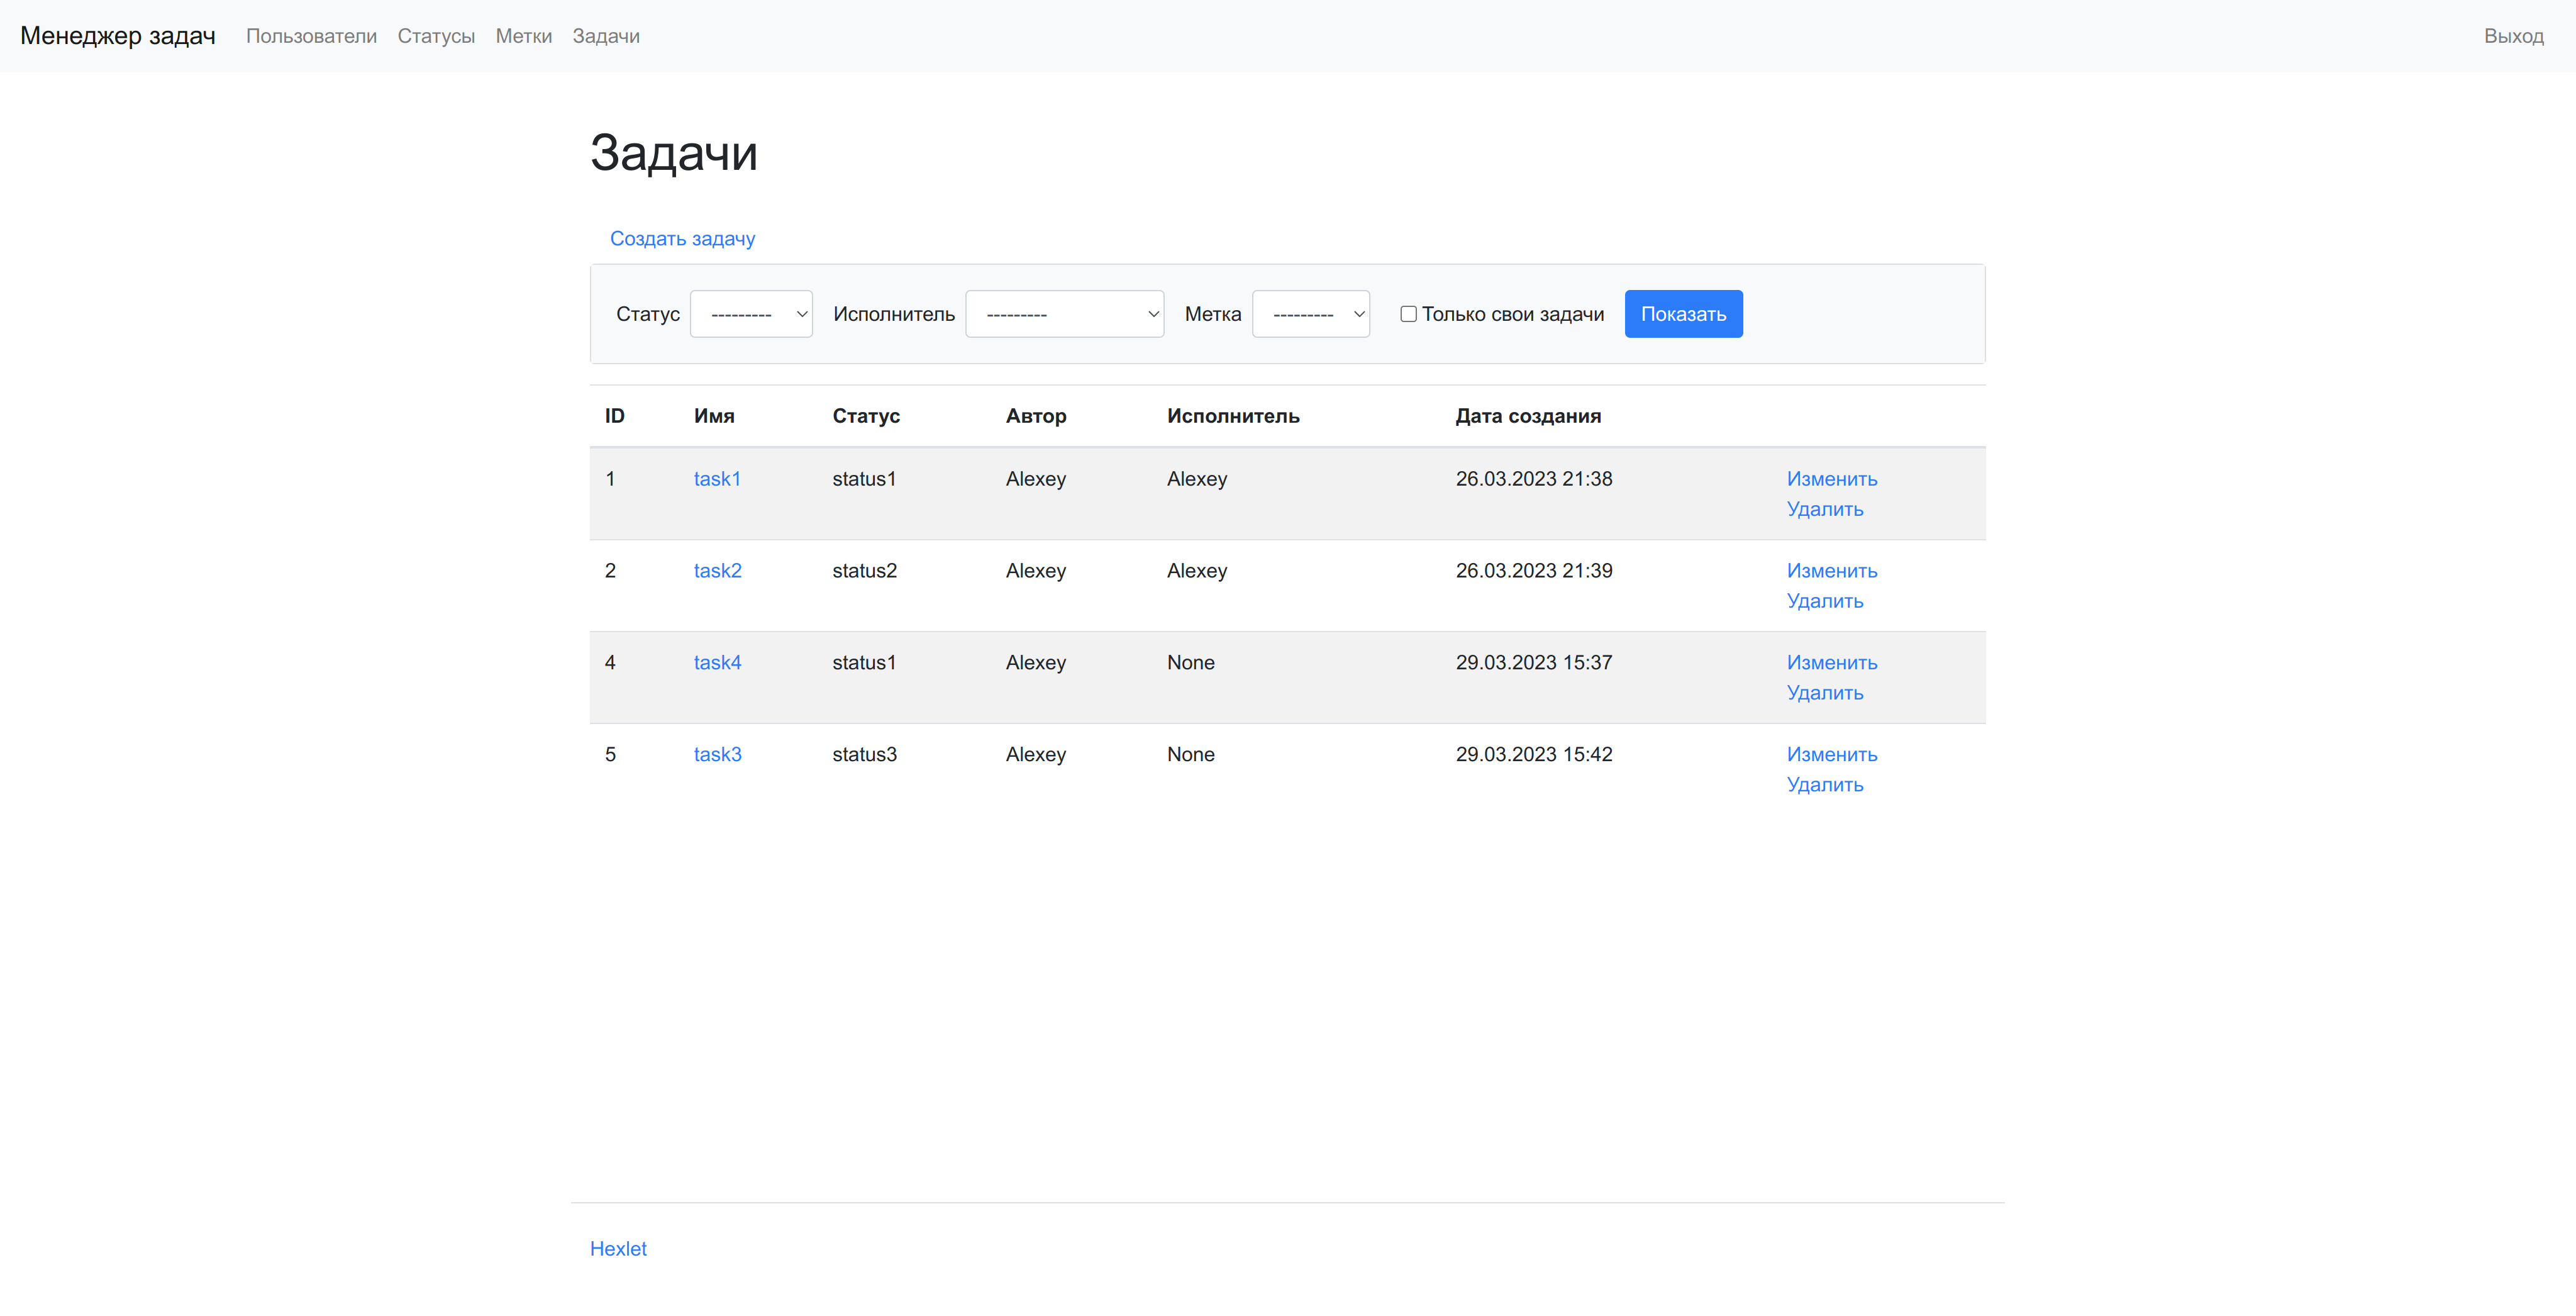Click the Hexlet footer link

[618, 1249]
